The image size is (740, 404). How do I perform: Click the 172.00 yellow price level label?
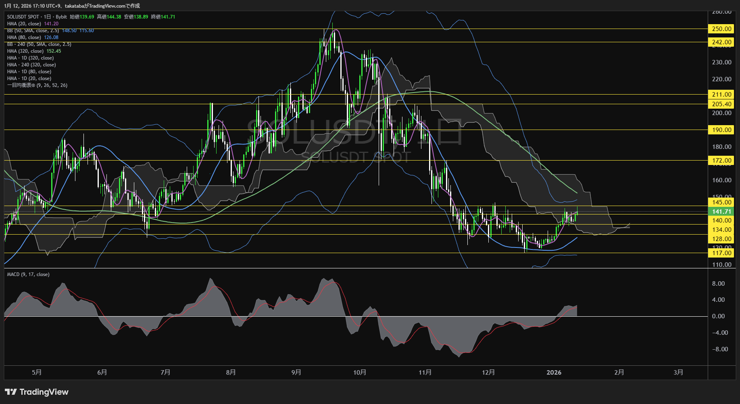pos(721,161)
